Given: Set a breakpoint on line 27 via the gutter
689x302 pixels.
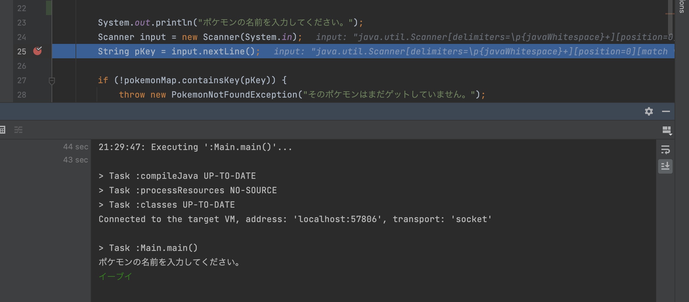Looking at the screenshot, I should tap(38, 80).
